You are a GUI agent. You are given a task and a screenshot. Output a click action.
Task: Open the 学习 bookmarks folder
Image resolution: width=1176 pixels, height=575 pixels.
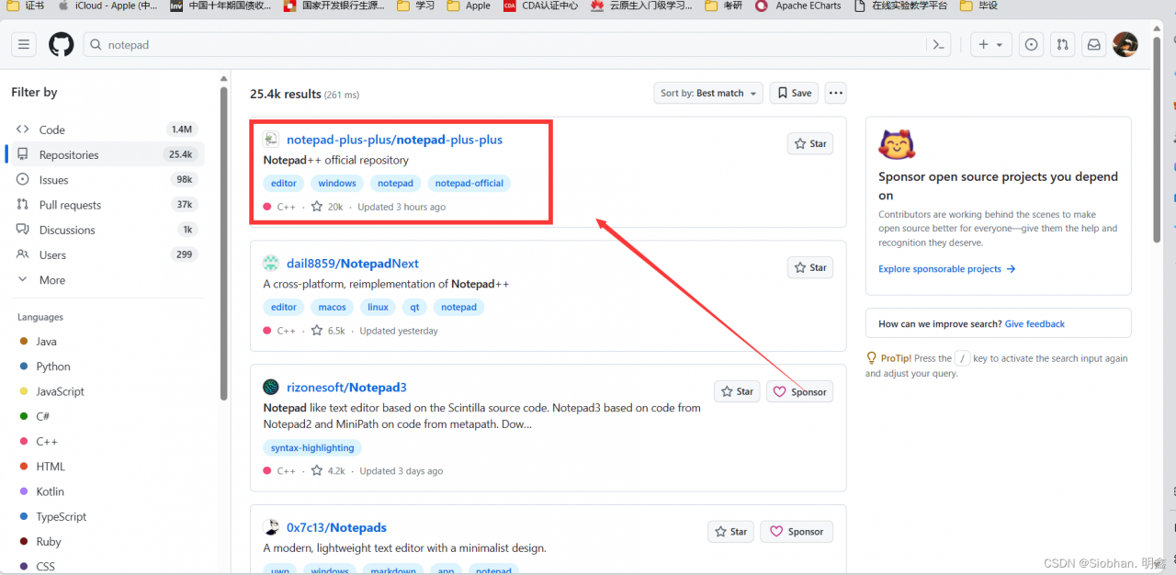416,6
